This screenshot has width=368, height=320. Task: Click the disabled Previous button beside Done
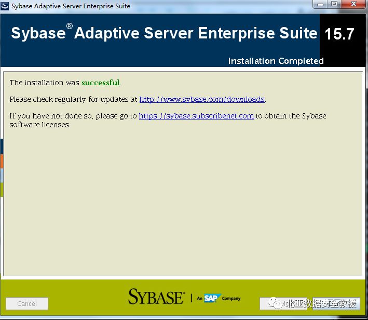point(283,303)
